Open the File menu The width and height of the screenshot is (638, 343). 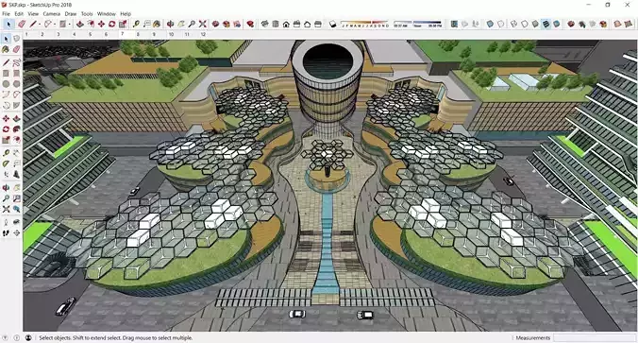point(6,14)
